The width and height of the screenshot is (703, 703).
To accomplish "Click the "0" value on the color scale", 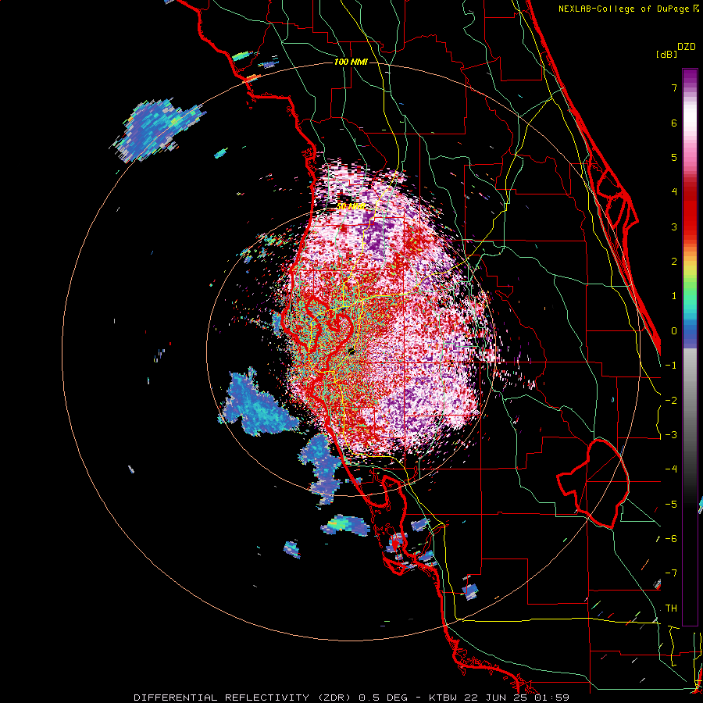I will (674, 331).
